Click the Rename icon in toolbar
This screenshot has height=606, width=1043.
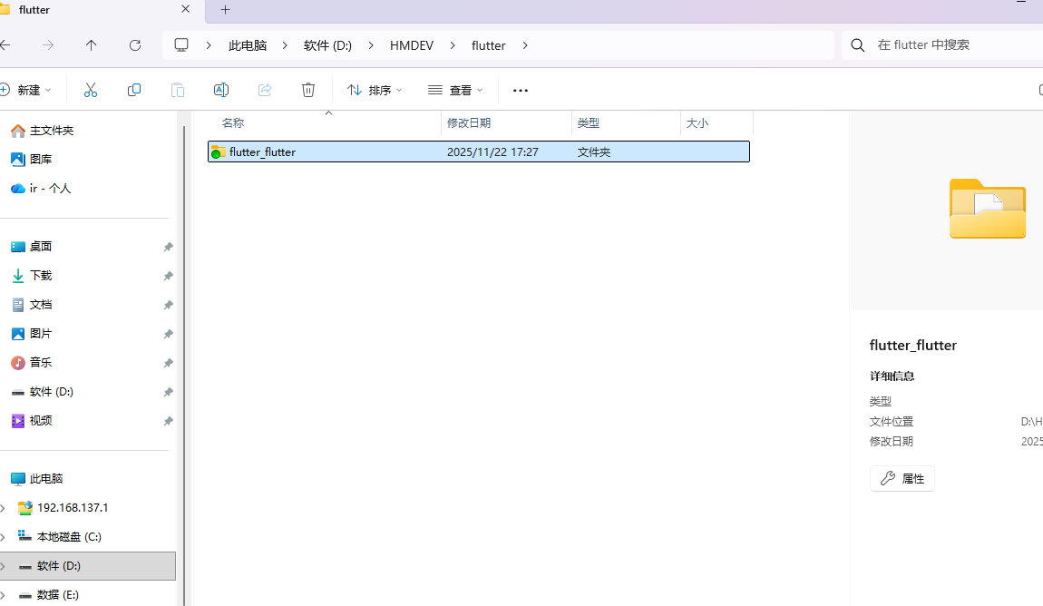(x=220, y=90)
